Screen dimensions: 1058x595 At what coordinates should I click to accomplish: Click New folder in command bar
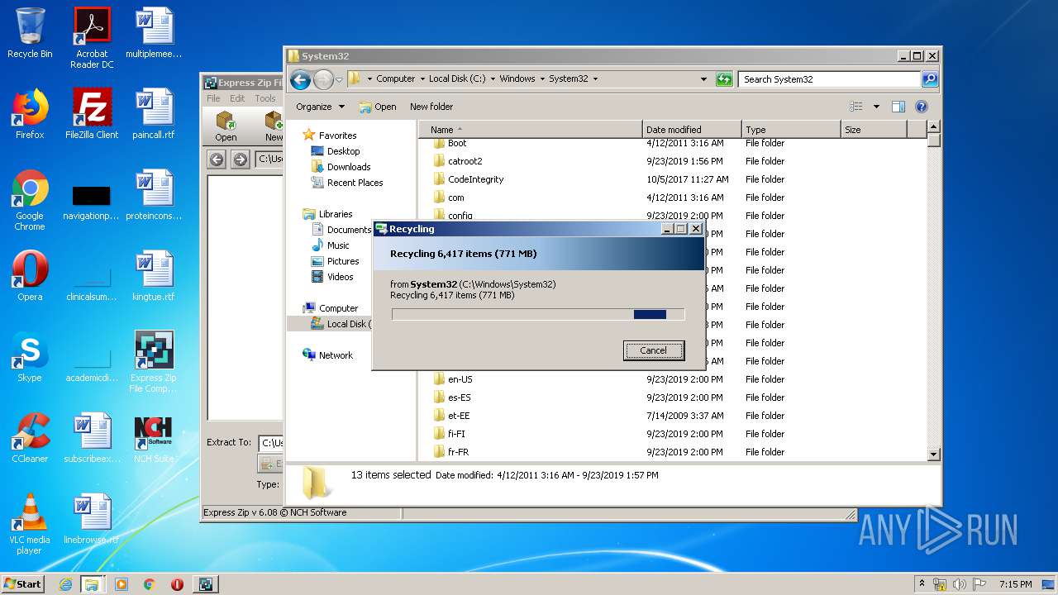(x=431, y=107)
